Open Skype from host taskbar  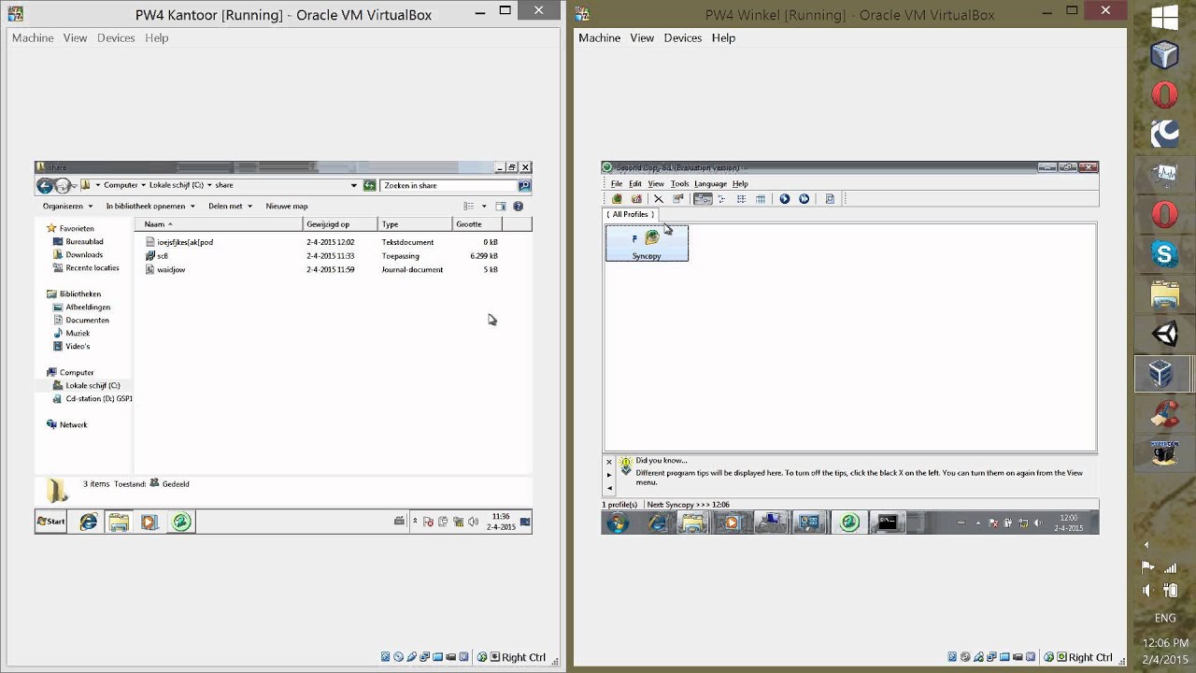(x=1164, y=253)
